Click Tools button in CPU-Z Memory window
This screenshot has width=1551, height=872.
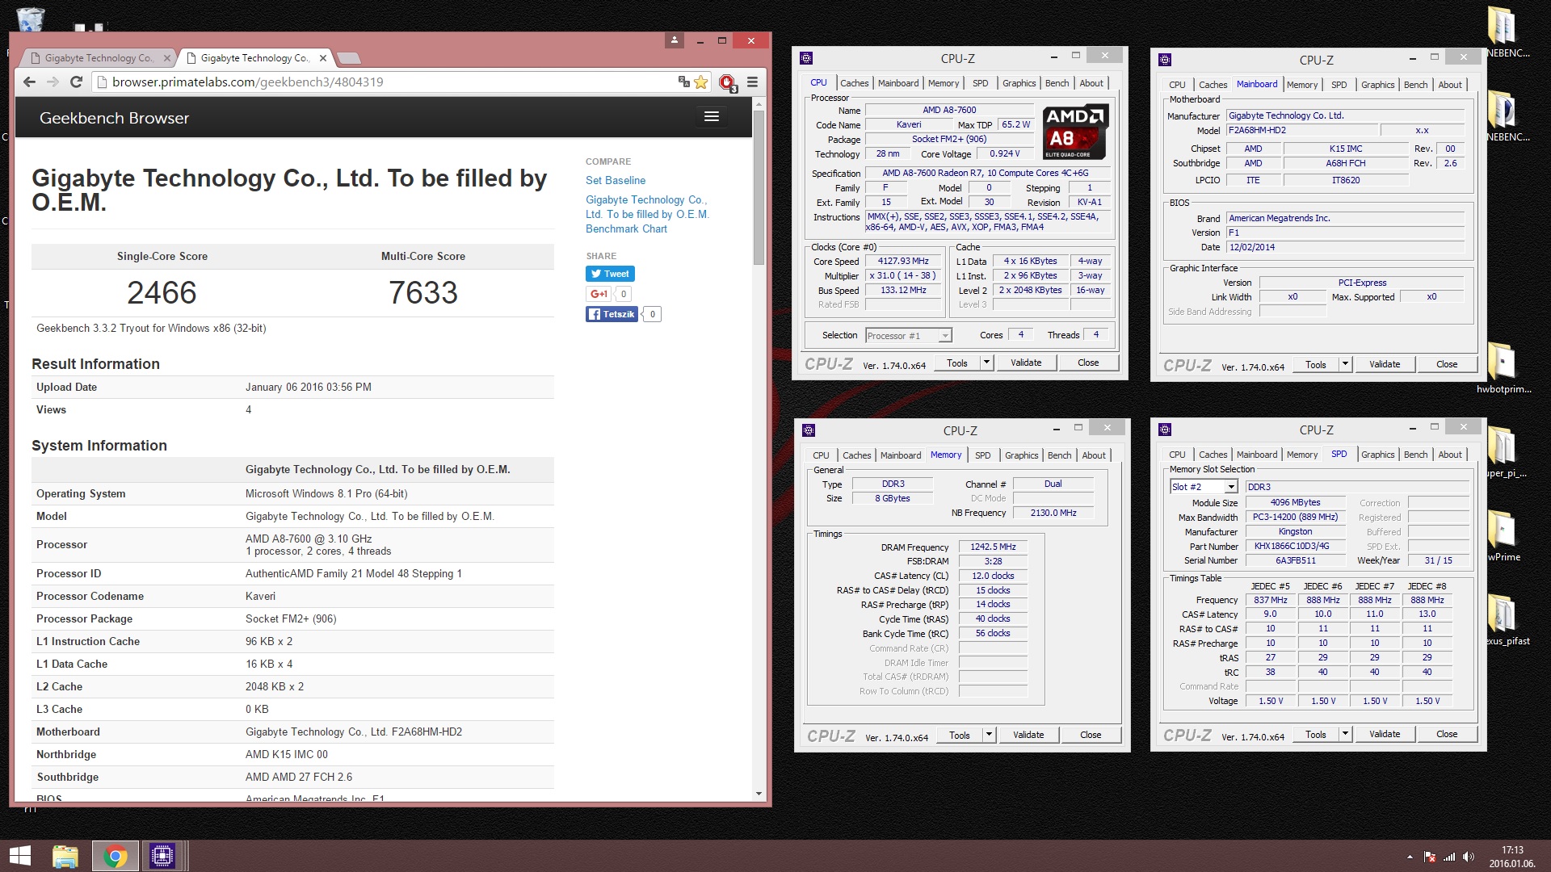960,735
